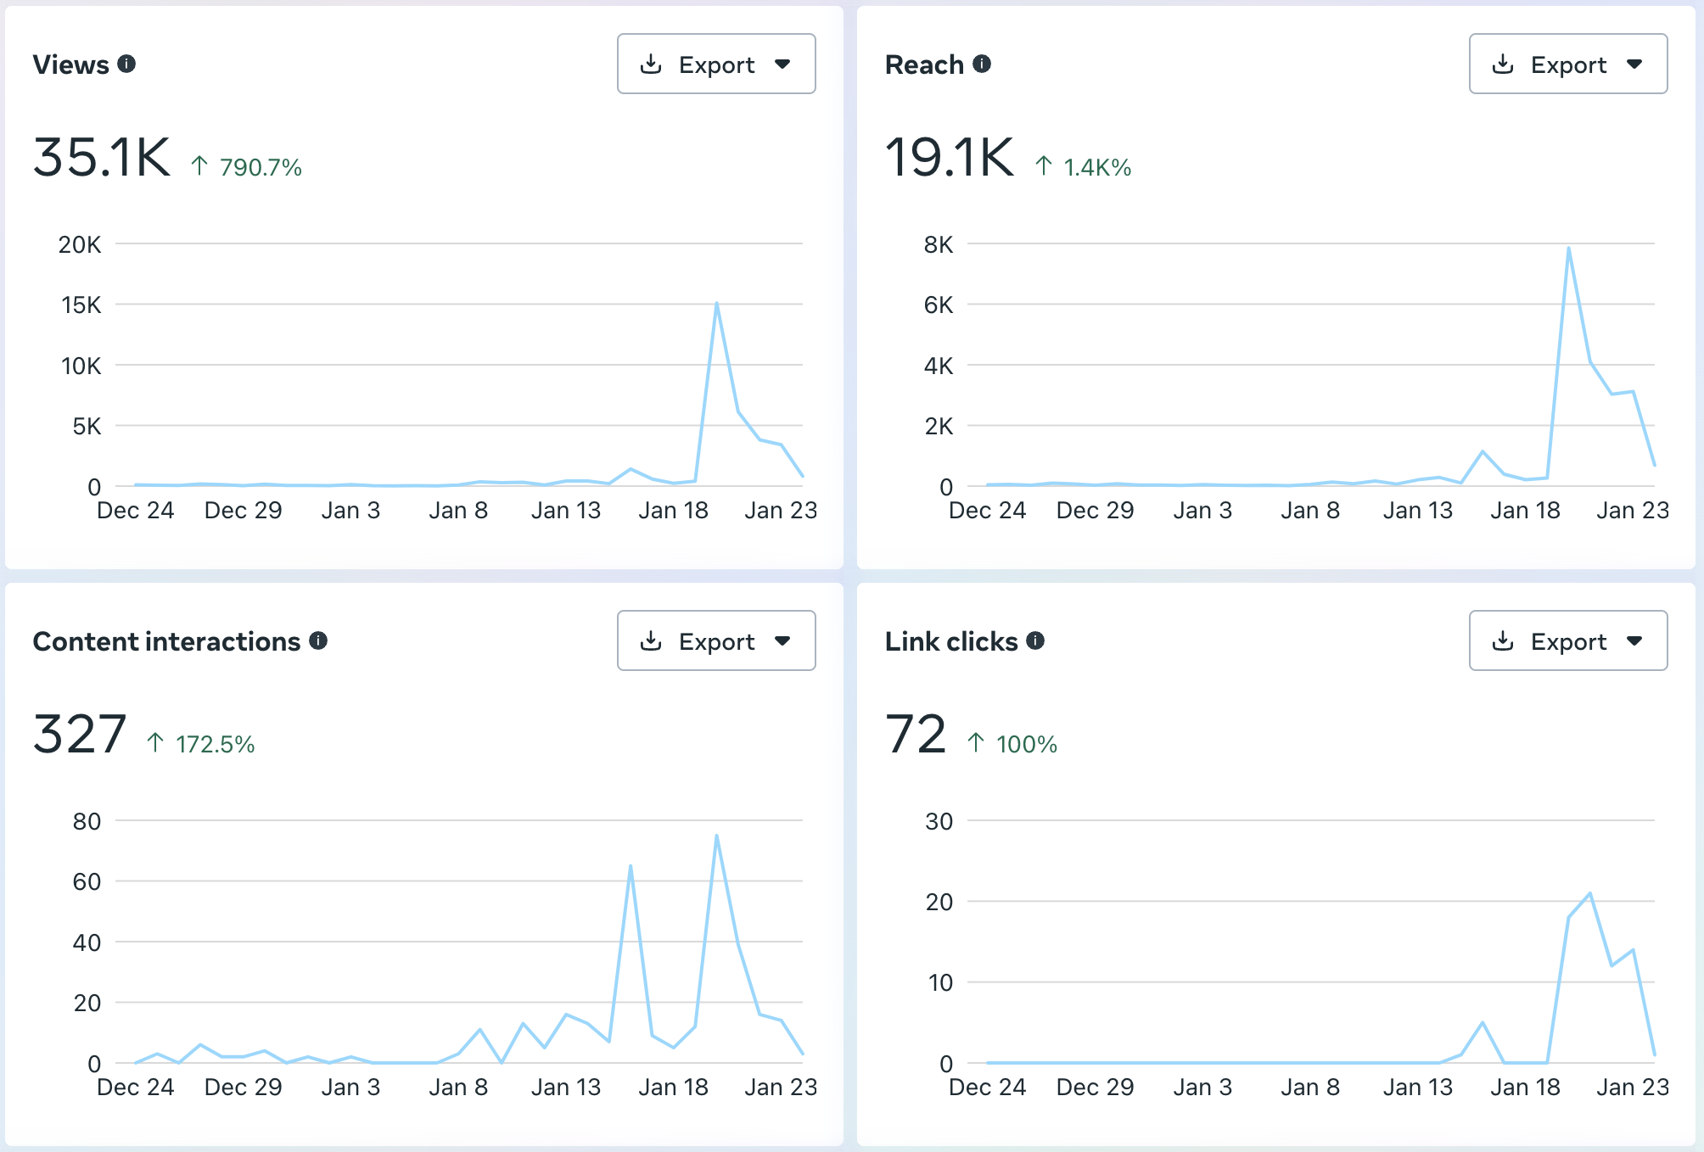The width and height of the screenshot is (1704, 1152).
Task: Click the 19.1K Reach total
Action: tap(950, 158)
